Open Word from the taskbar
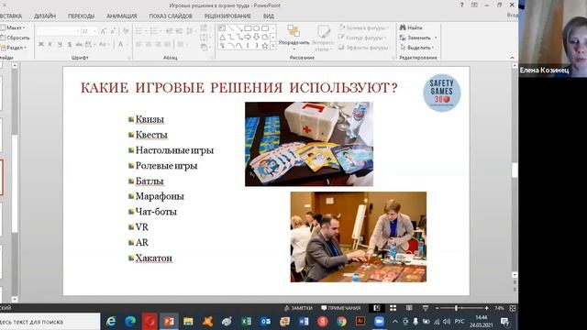Viewport: 587px width, 330px height. click(304, 322)
